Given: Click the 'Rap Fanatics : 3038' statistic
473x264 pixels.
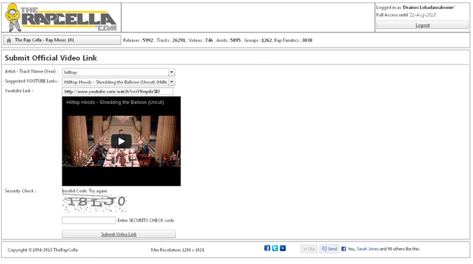Looking at the screenshot, I should 293,40.
